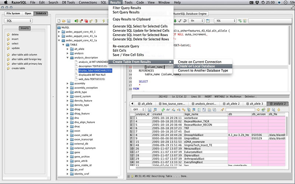
Task: Click the red stop icon in the main toolbar
Action: (86, 21)
